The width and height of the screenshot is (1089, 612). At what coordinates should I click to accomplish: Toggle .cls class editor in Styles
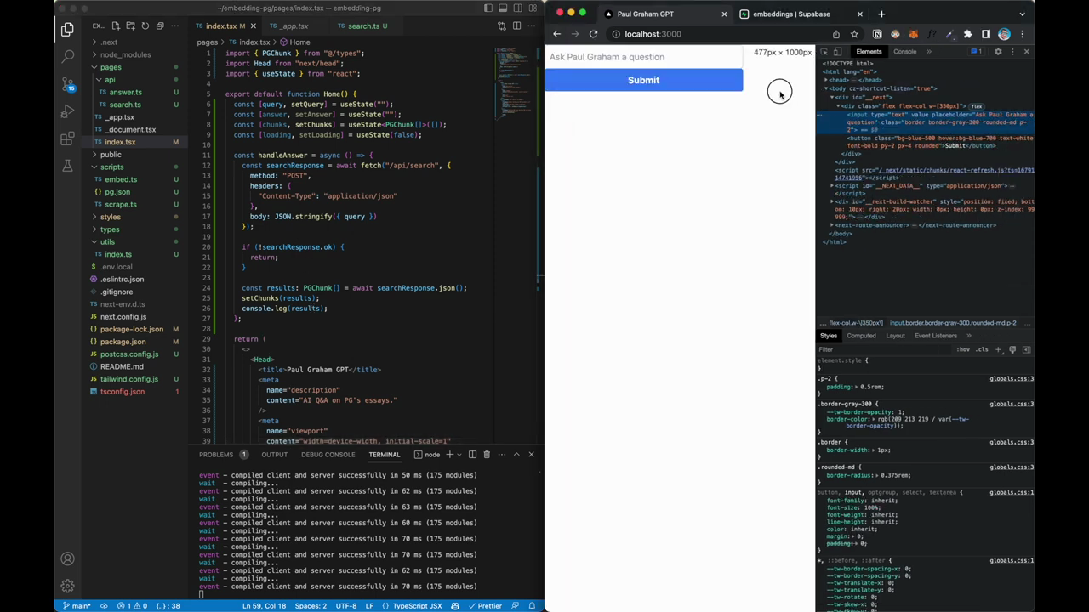[x=983, y=349]
